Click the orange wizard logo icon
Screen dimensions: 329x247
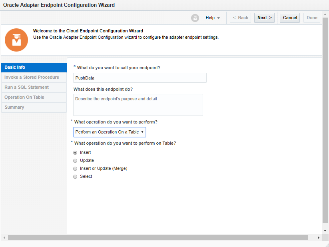point(16,40)
